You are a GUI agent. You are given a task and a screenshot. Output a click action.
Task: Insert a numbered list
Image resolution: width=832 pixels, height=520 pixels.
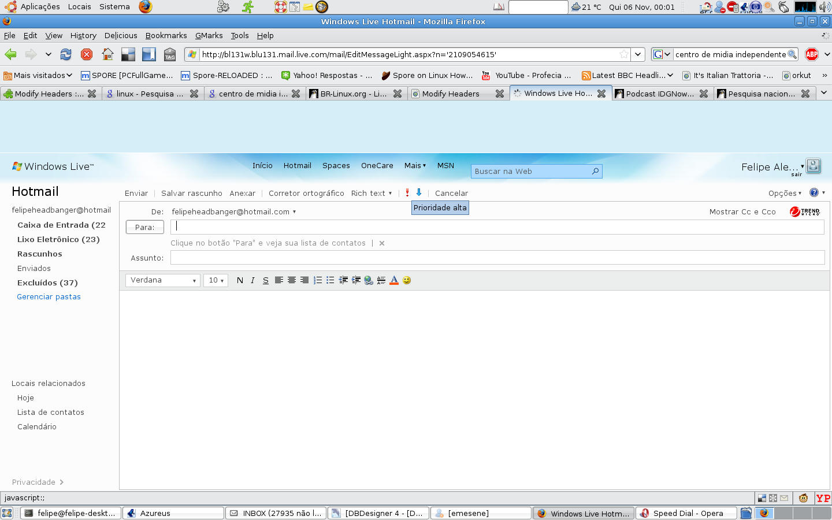(318, 280)
